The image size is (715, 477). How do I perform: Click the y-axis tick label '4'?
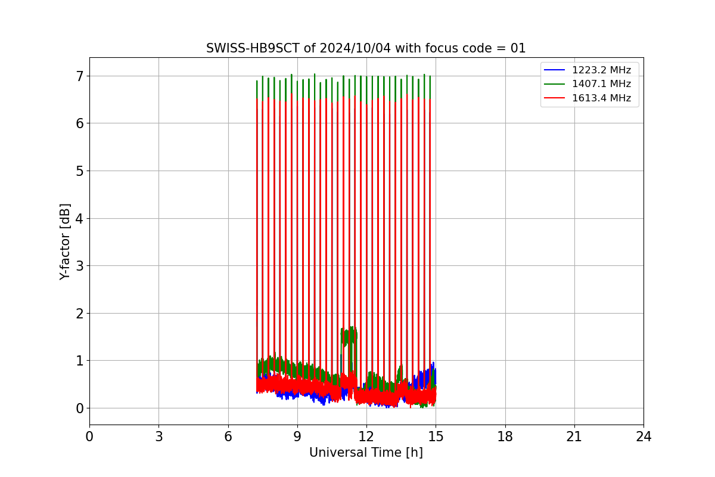click(79, 218)
